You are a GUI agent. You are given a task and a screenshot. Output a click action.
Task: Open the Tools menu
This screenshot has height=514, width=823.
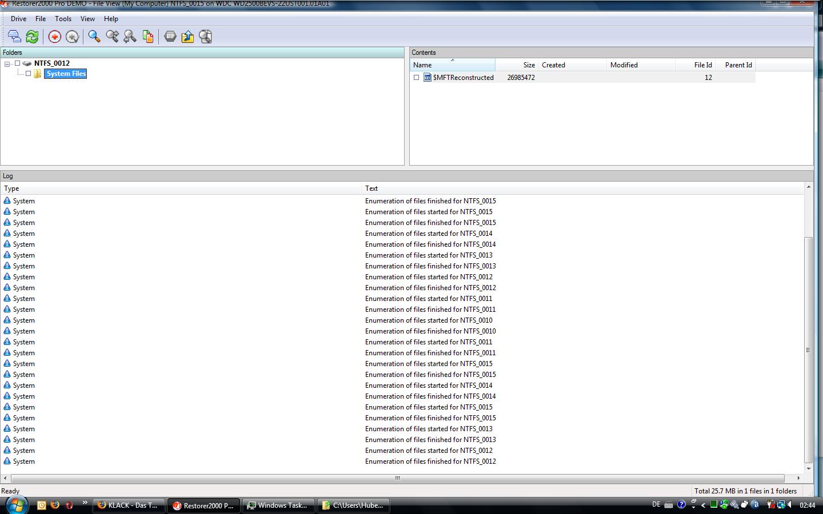click(x=63, y=19)
